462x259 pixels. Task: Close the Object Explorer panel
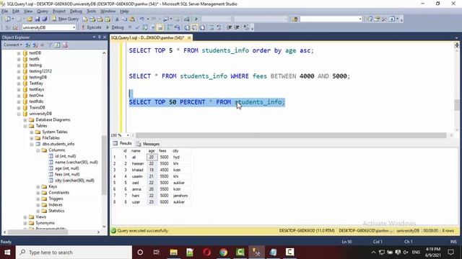(x=105, y=37)
